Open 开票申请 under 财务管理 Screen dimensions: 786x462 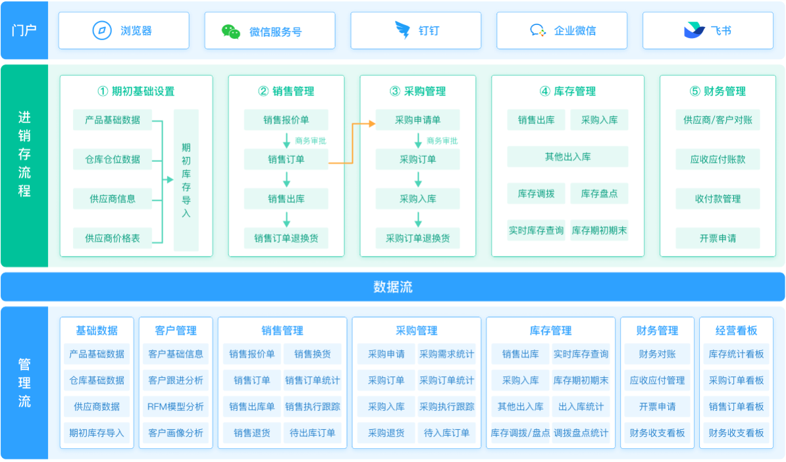tap(716, 238)
